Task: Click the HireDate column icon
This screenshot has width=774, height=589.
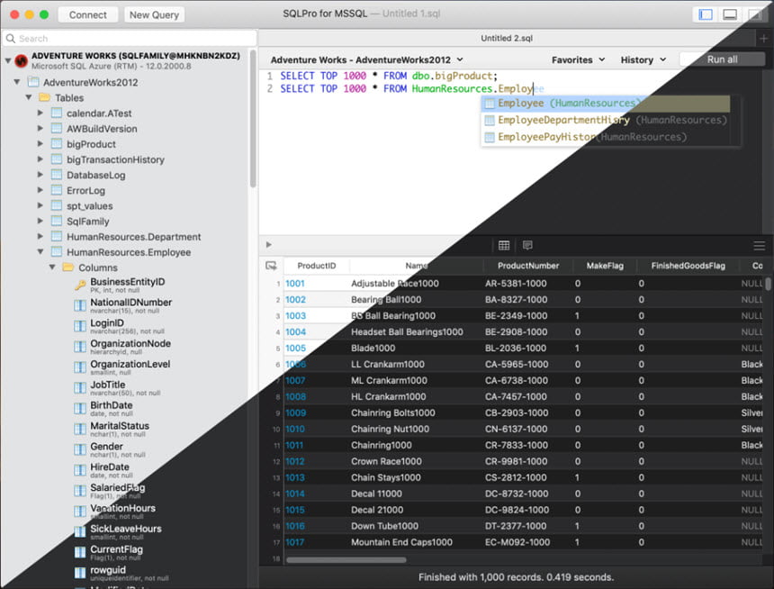Action: click(80, 470)
